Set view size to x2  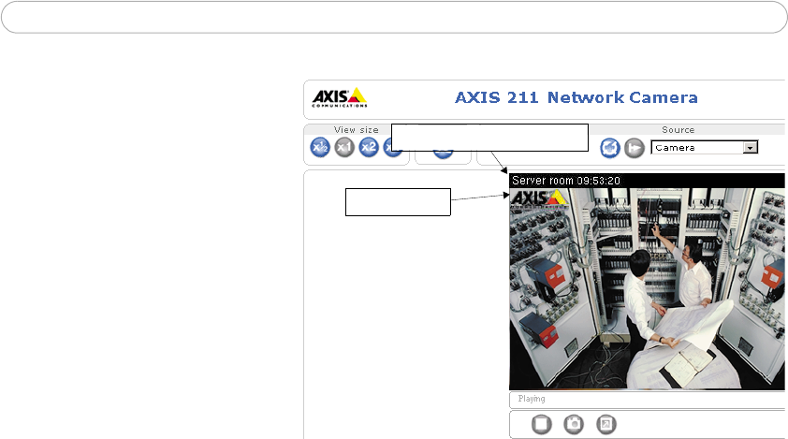coord(369,147)
